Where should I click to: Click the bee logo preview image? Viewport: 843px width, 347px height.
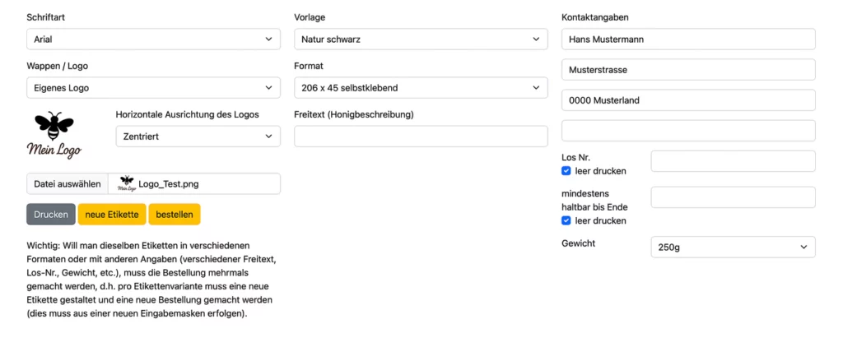click(54, 136)
